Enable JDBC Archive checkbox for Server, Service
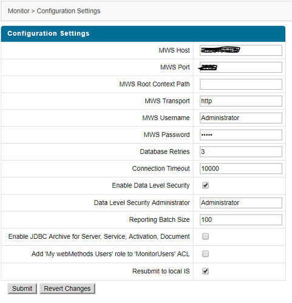 pyautogui.click(x=205, y=236)
